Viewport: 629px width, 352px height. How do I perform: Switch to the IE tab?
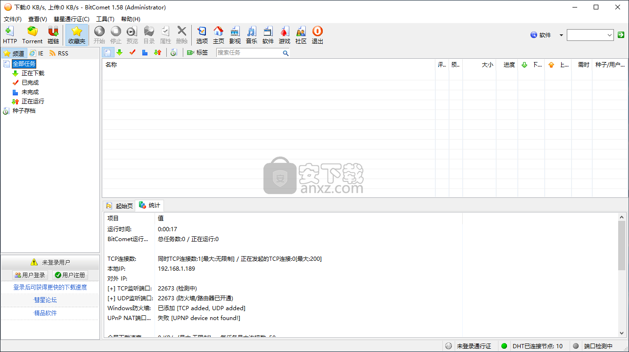point(36,53)
